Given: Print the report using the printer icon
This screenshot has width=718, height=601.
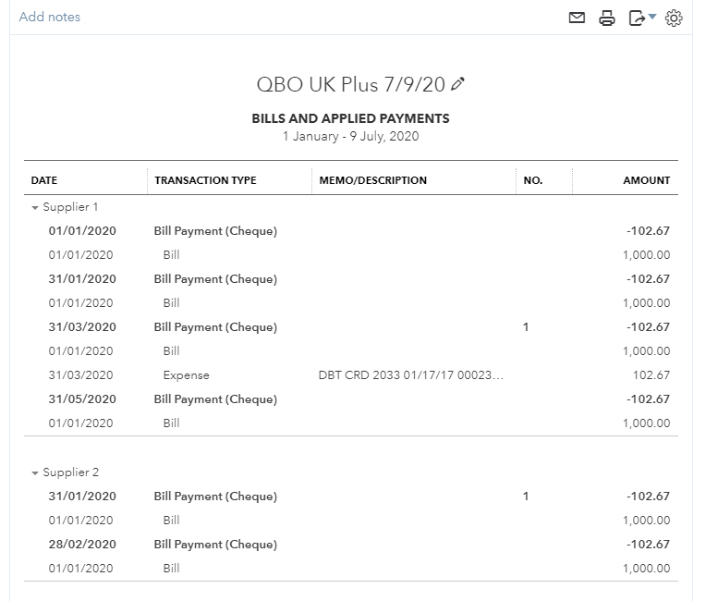Looking at the screenshot, I should 607,18.
